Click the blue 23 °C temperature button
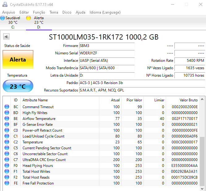206x191 pixels. 18,86
